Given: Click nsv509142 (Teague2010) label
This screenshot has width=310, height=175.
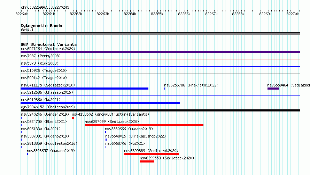Looking at the screenshot, I should click(x=44, y=78).
